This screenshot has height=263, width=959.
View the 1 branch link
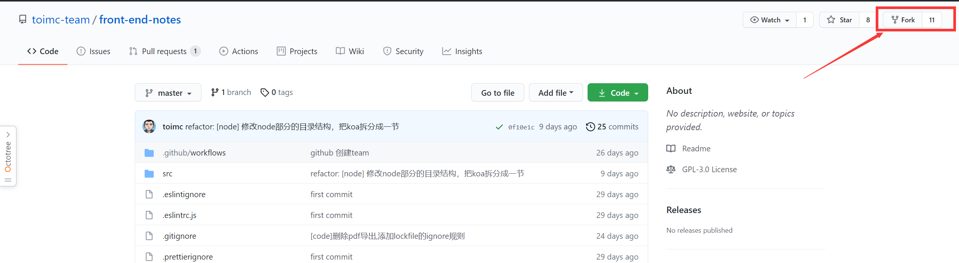(231, 92)
